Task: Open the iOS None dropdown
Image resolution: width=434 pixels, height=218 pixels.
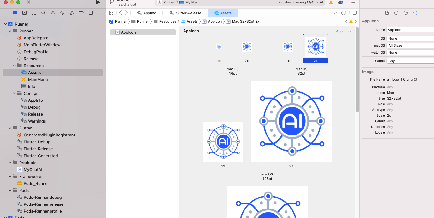Action: [x=410, y=38]
